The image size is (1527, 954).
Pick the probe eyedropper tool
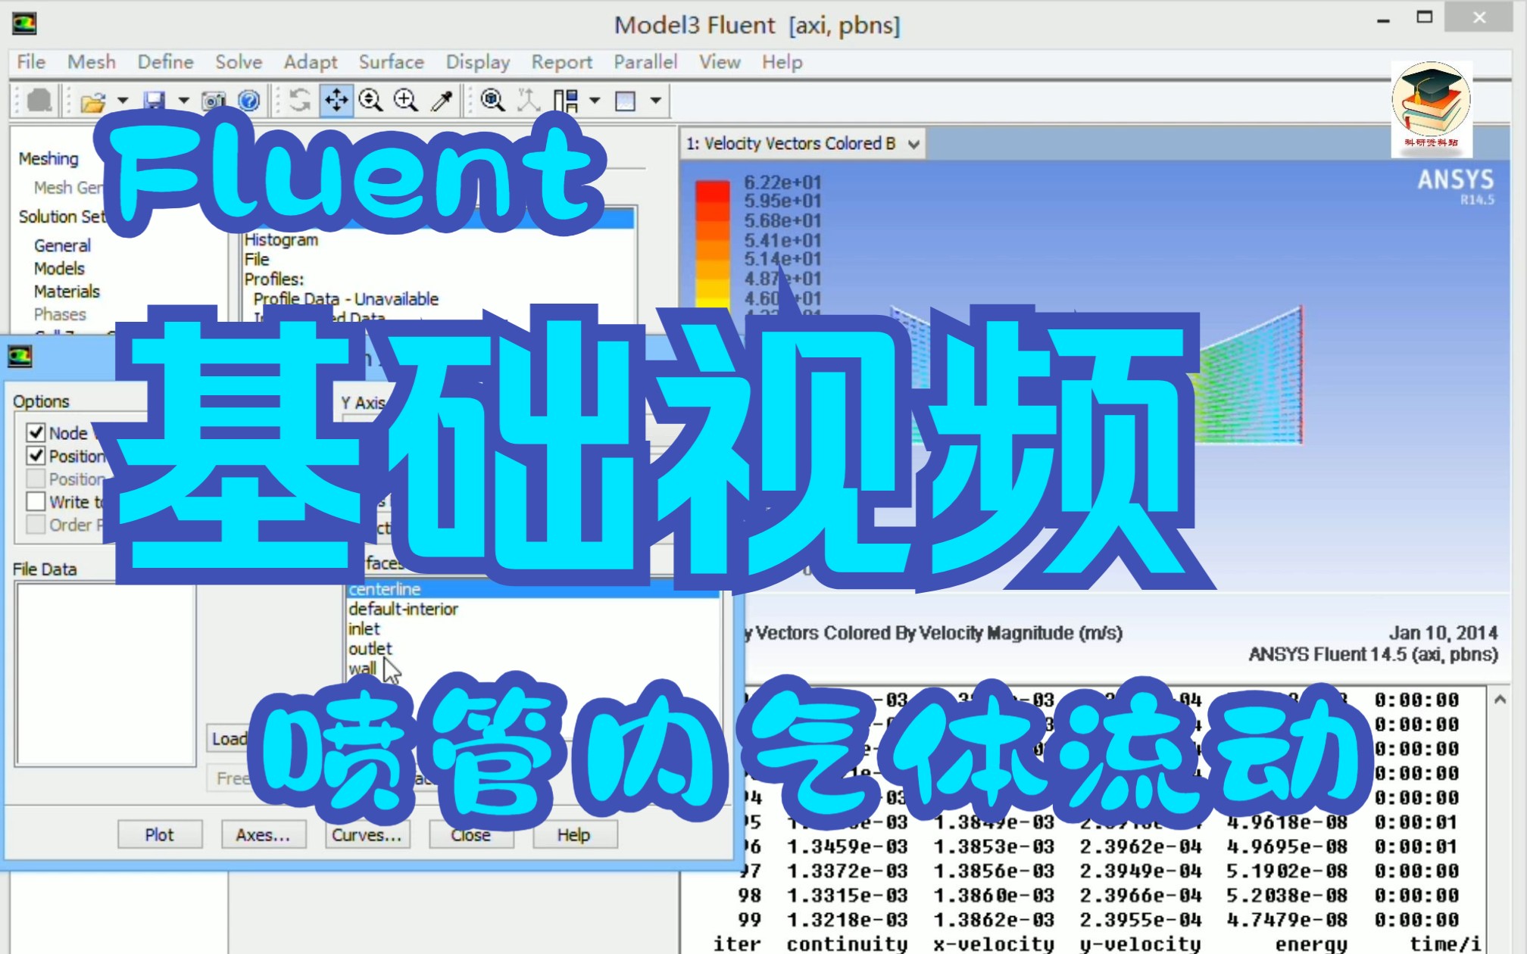tap(443, 99)
